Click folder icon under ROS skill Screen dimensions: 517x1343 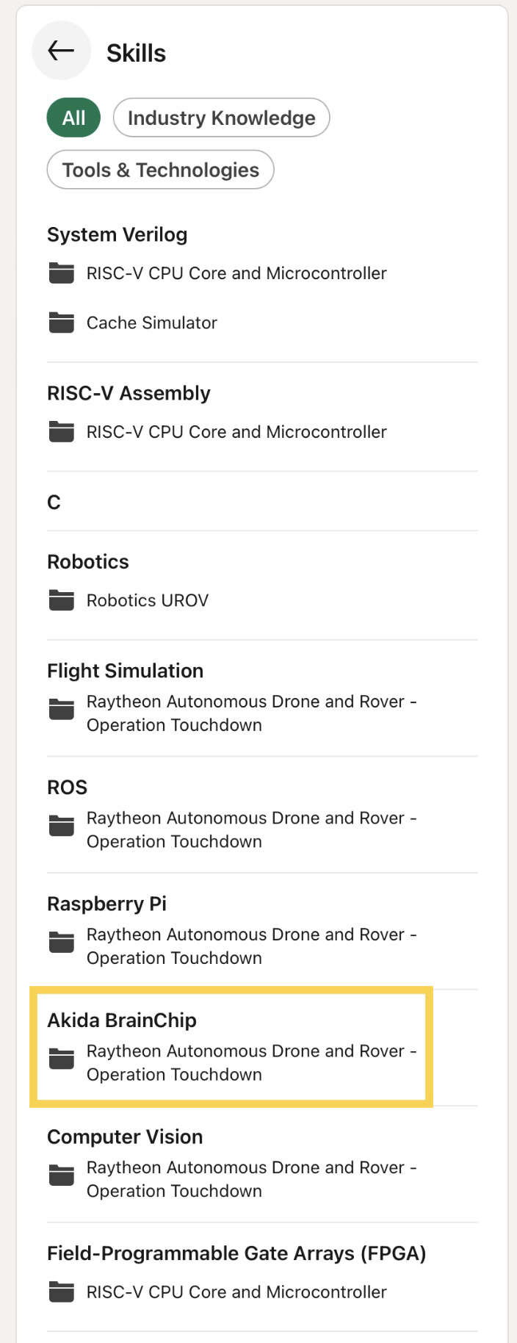tap(61, 826)
